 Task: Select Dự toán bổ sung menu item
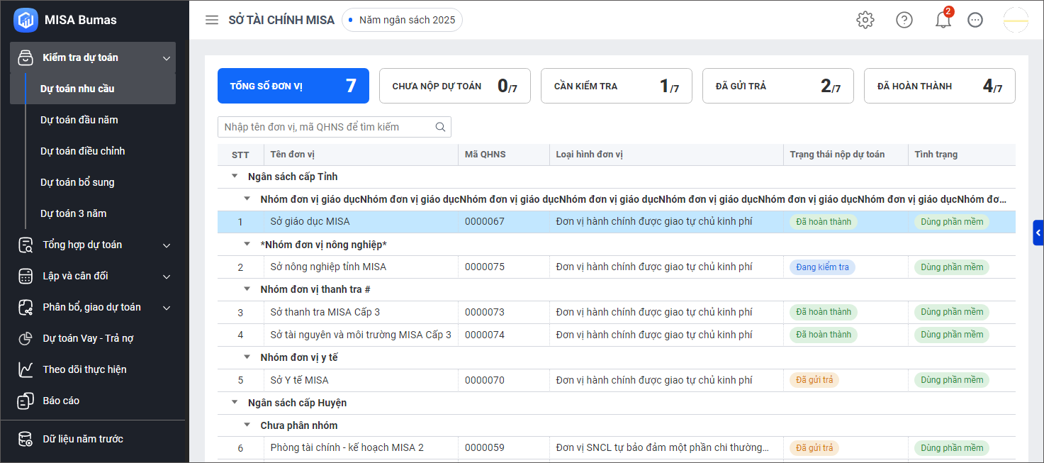tap(77, 182)
